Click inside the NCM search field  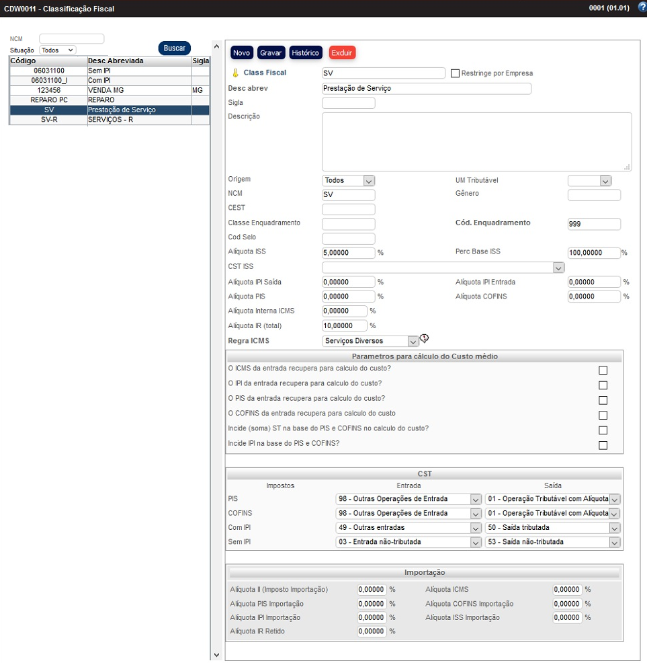pyautogui.click(x=71, y=38)
